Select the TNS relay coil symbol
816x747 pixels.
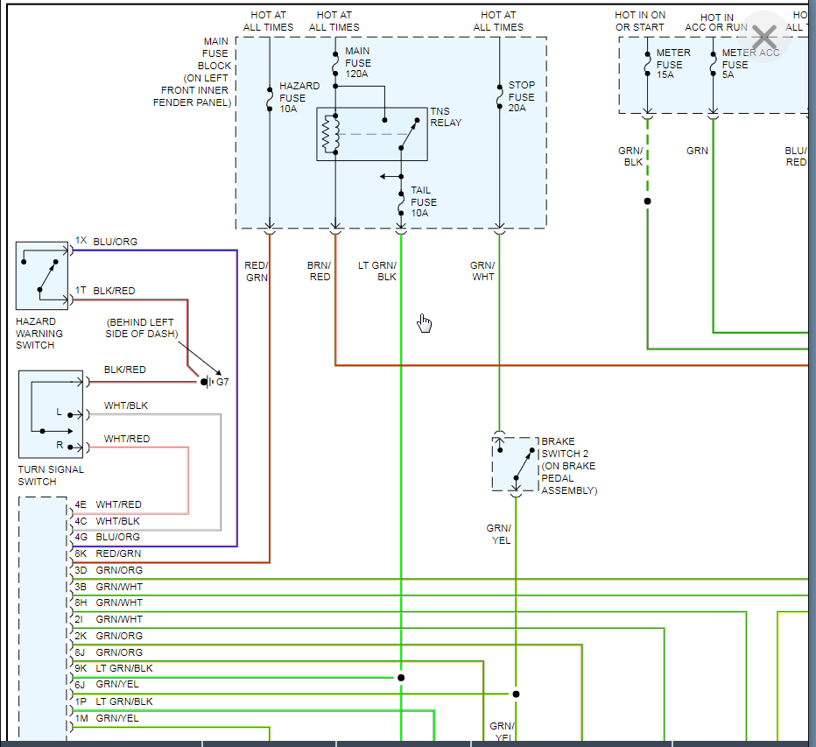tap(330, 135)
